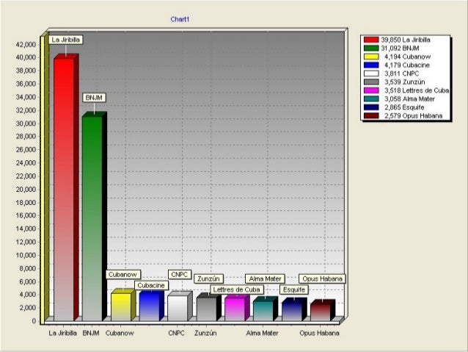This screenshot has width=468, height=352.
Task: Click the CNPC data label box
Action: click(180, 275)
